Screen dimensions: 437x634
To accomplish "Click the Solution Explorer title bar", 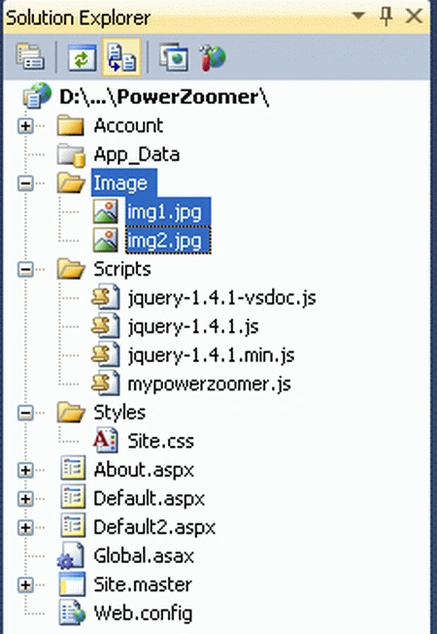I will click(x=218, y=17).
